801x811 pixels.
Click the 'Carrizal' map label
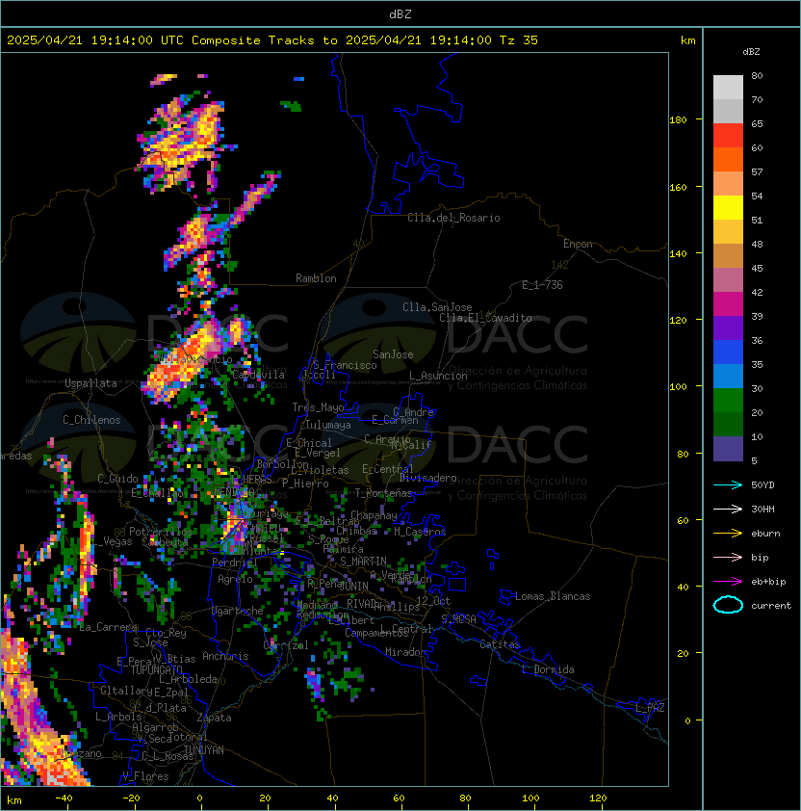click(x=286, y=645)
